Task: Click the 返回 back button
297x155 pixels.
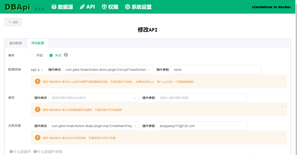Action: point(13,22)
